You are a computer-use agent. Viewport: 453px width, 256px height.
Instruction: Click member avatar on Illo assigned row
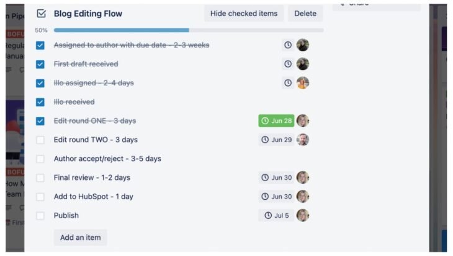tap(303, 83)
